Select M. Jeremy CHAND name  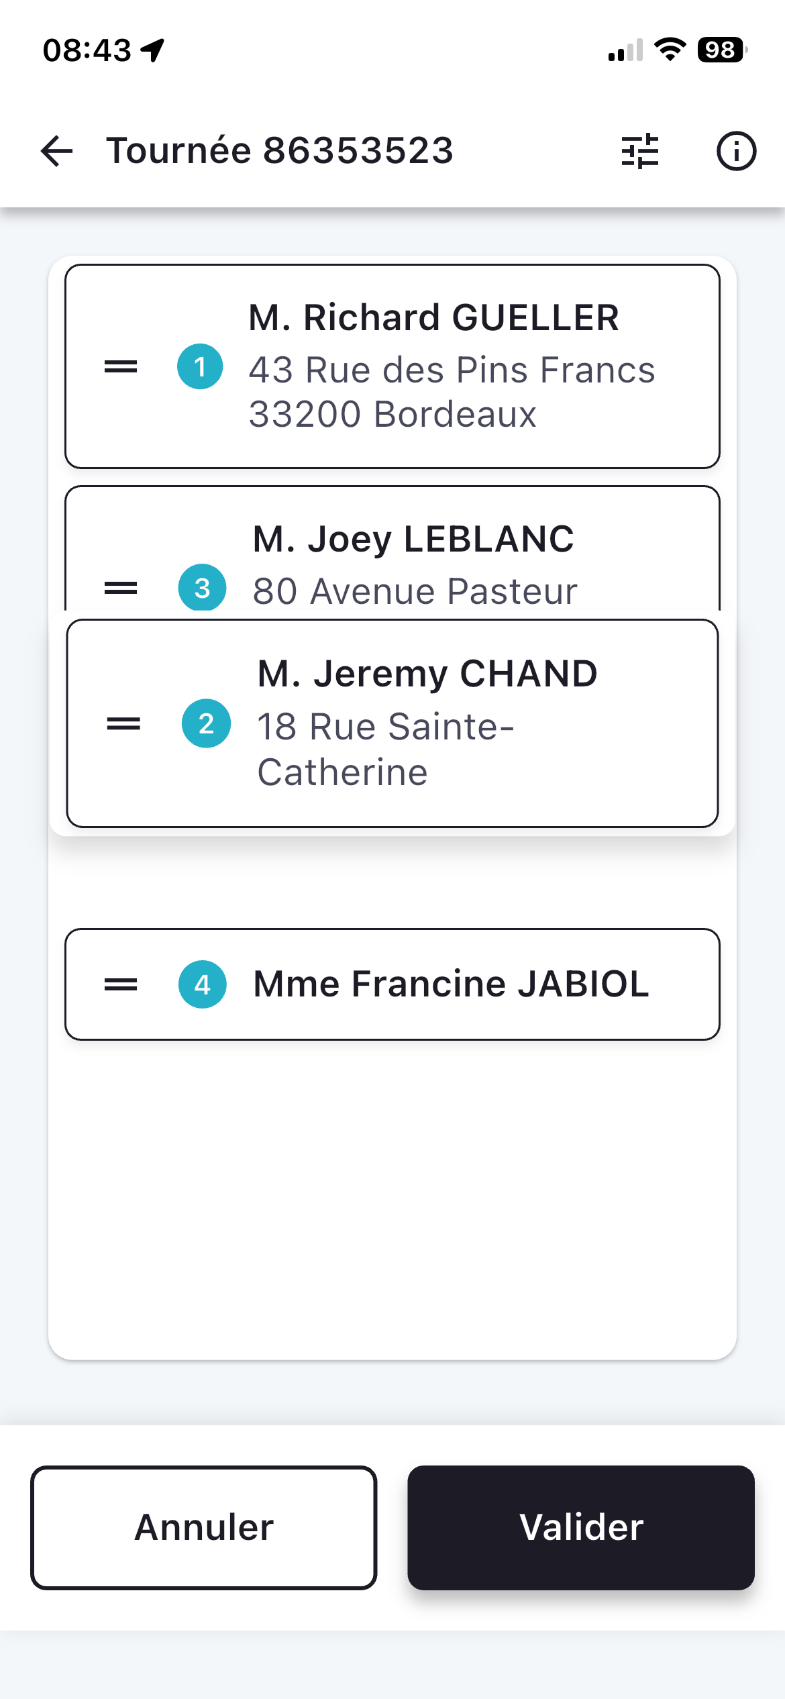click(x=427, y=674)
